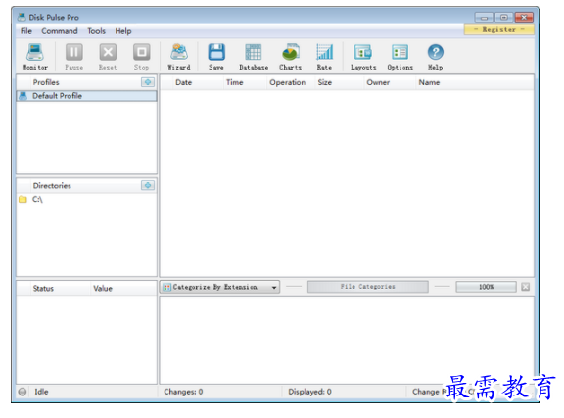Add a directory using Directories plus icon

click(x=148, y=185)
